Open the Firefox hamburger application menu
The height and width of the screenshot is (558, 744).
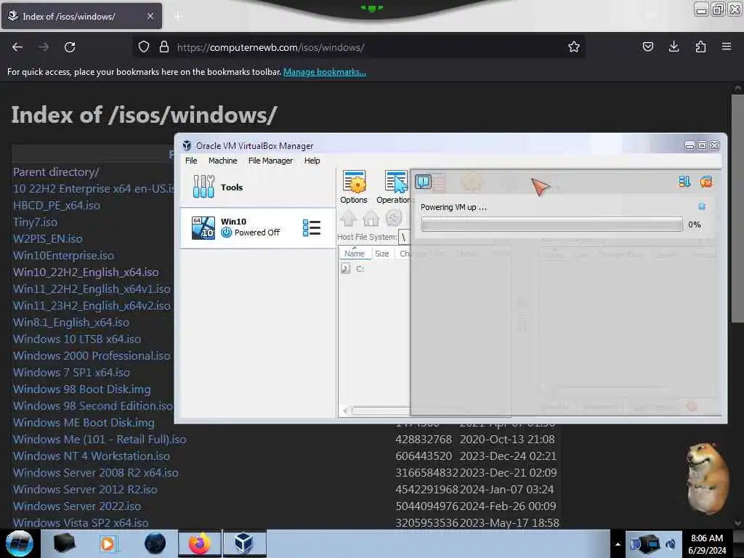pos(727,46)
